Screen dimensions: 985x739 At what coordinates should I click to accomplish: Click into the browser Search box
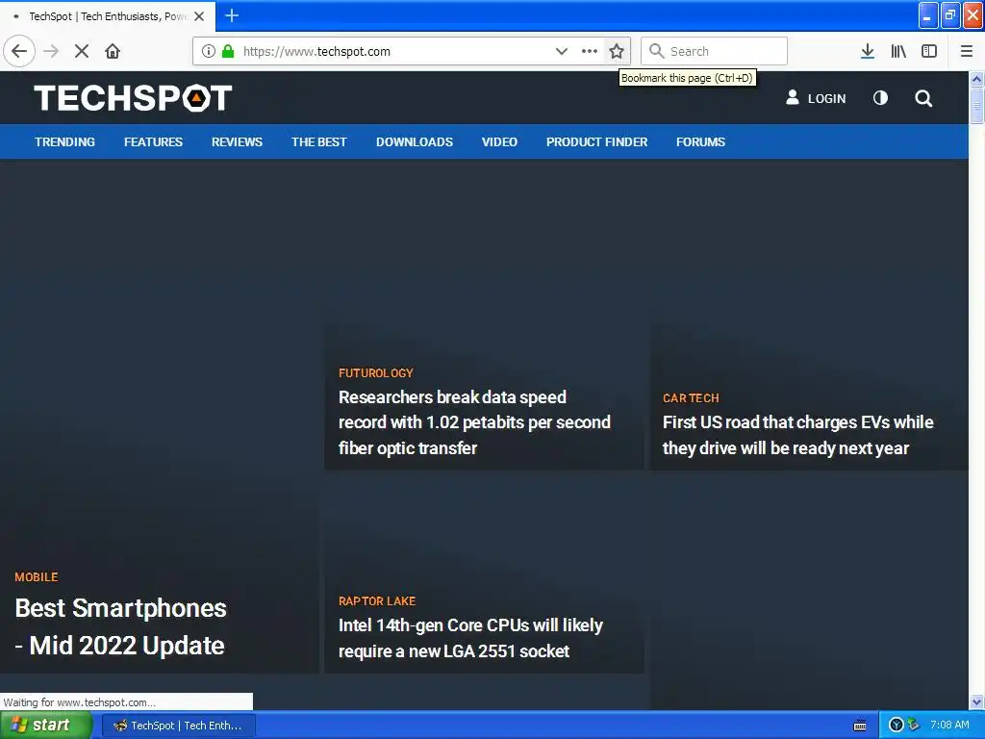pos(714,51)
